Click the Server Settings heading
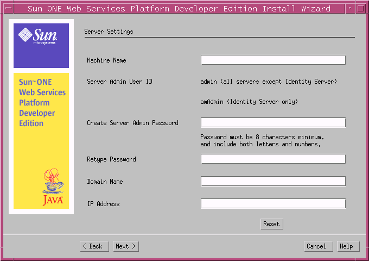 (109, 32)
